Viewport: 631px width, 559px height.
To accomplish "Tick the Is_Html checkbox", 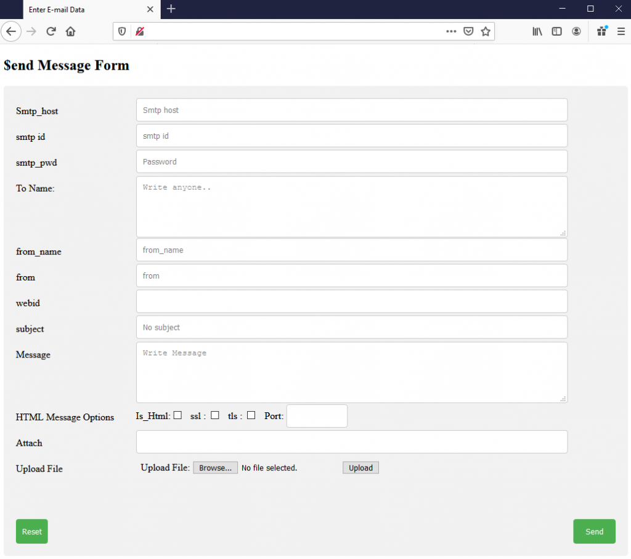I will pos(177,415).
